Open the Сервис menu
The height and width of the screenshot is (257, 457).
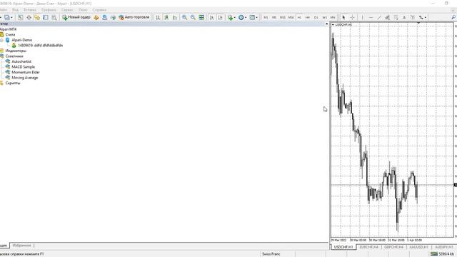point(67,10)
